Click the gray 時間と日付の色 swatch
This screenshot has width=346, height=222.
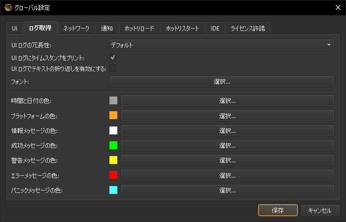click(x=113, y=100)
